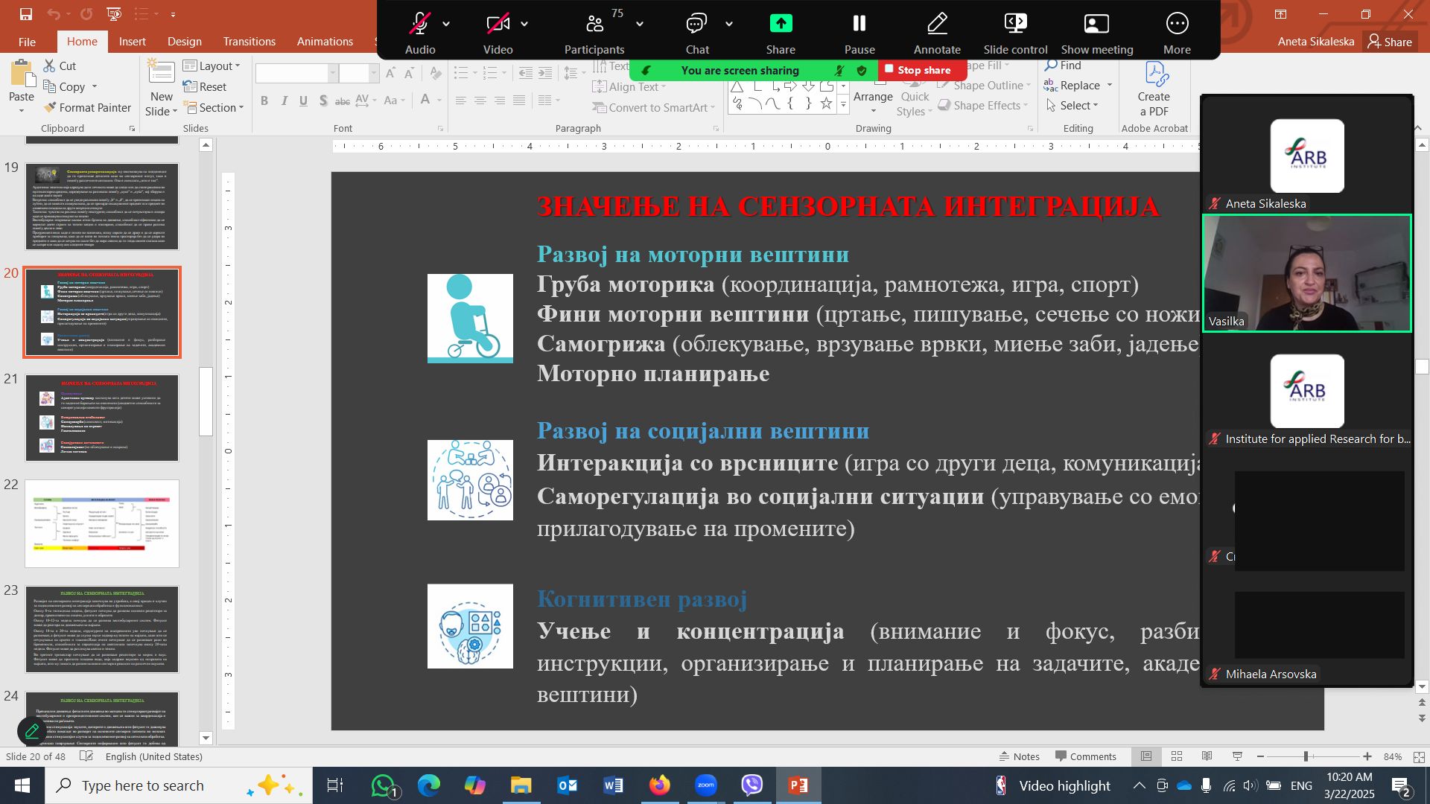Switch to the Insert ribbon tab
The width and height of the screenshot is (1430, 804).
tap(132, 42)
